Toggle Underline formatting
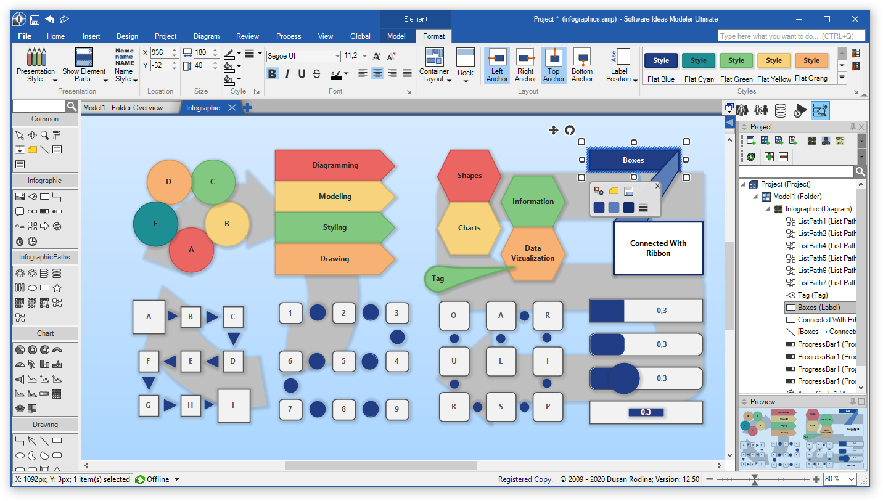Image resolution: width=883 pixels, height=501 pixels. coord(302,74)
